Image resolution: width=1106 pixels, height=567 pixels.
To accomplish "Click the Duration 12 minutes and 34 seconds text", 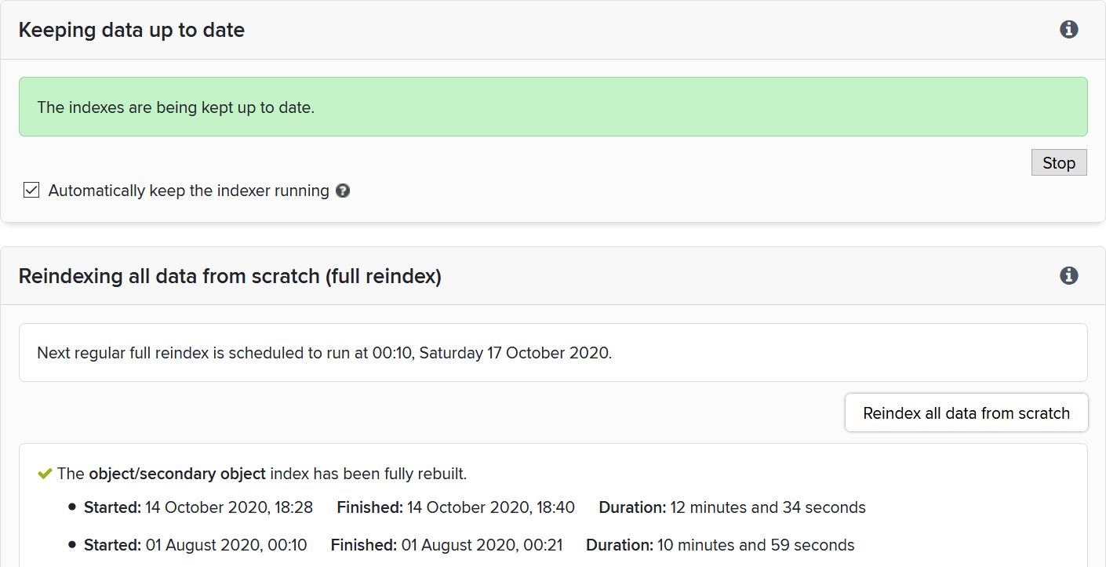I will (x=732, y=507).
